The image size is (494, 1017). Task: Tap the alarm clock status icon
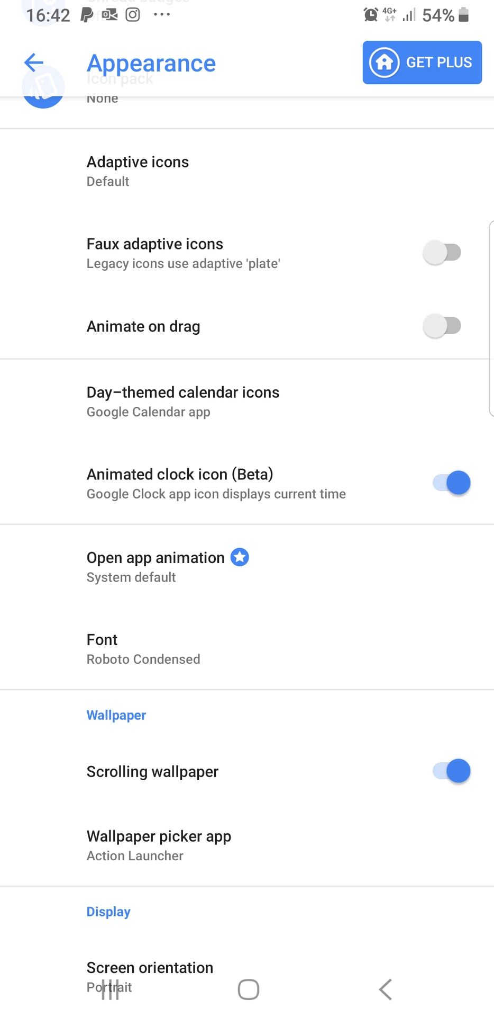tap(370, 15)
